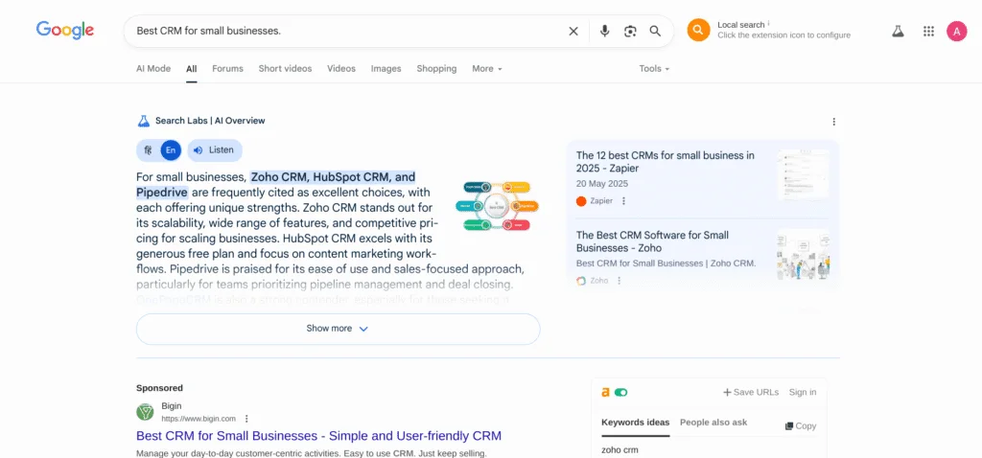982x458 pixels.
Task: Click the translate language toggle icon
Action: 149,150
